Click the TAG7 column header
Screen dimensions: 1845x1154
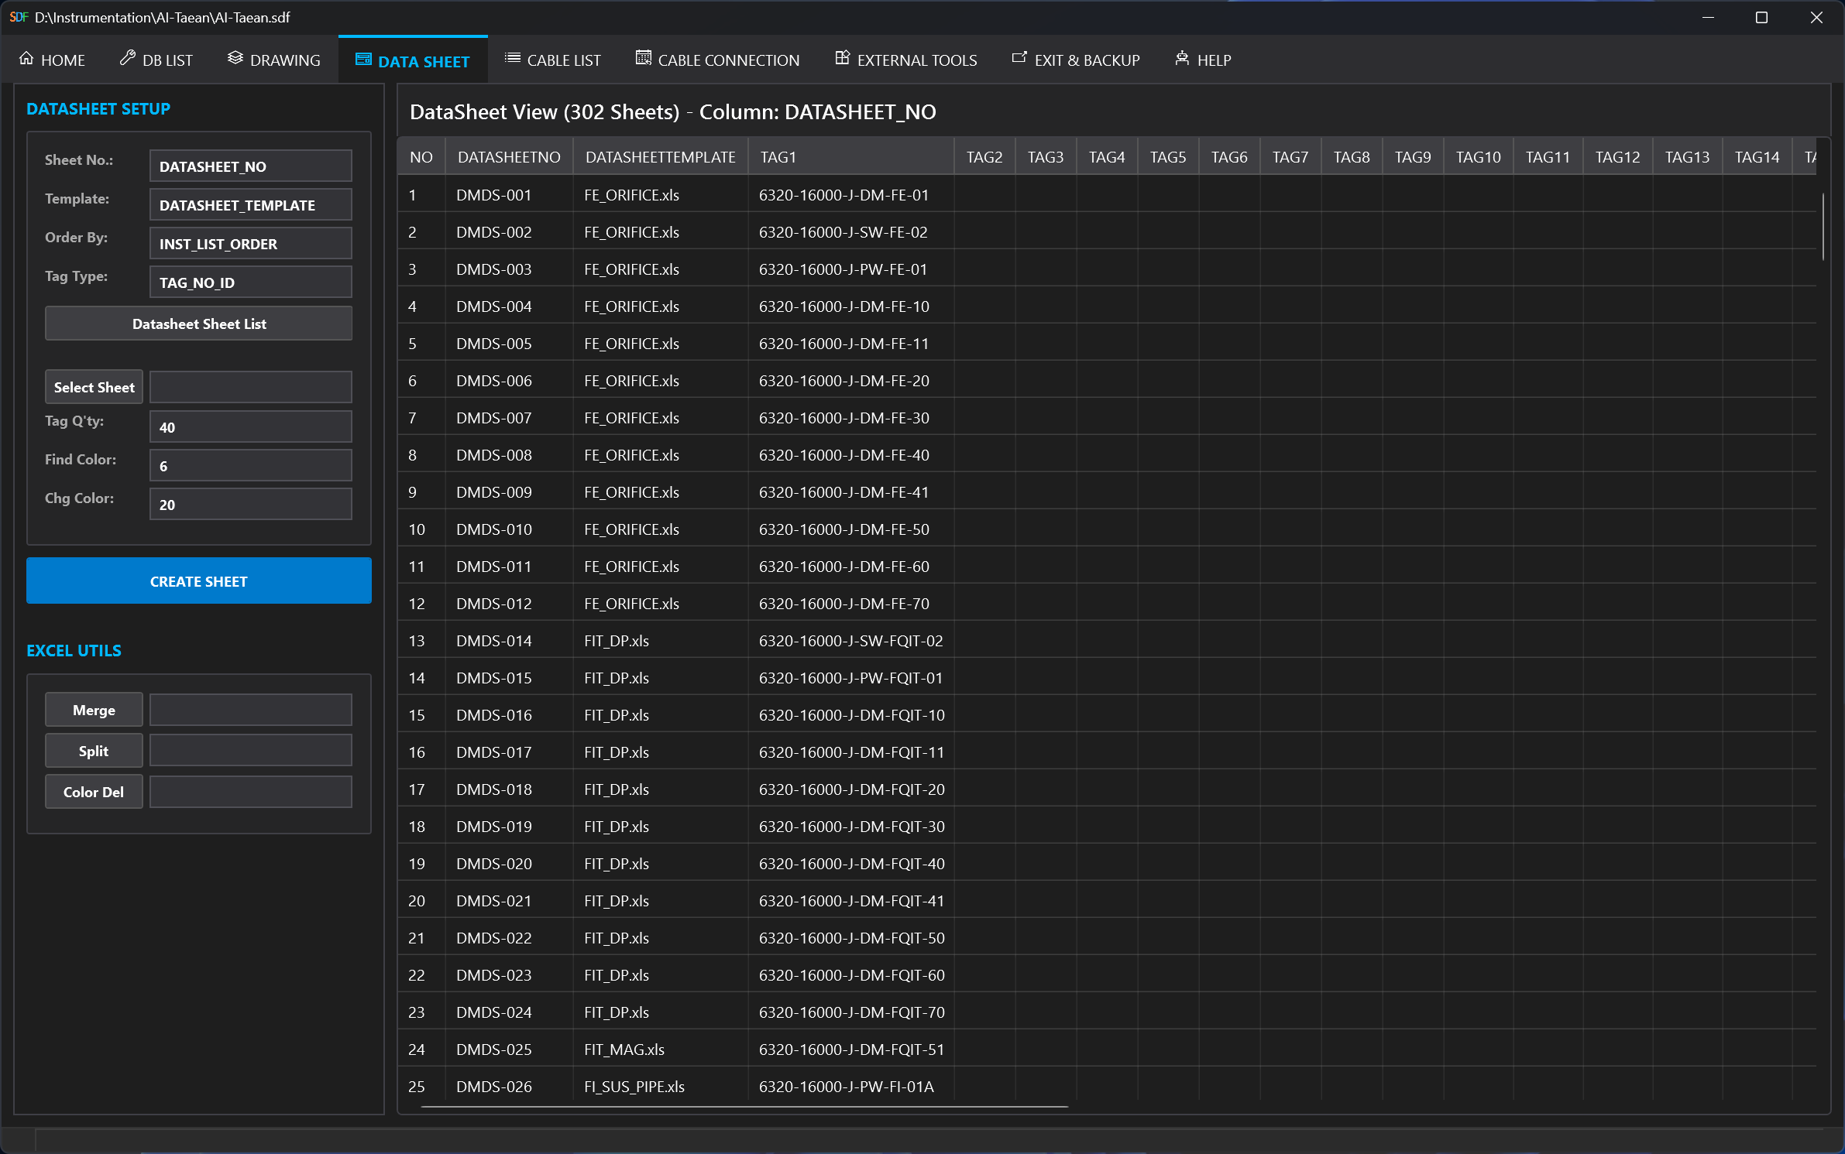point(1290,157)
